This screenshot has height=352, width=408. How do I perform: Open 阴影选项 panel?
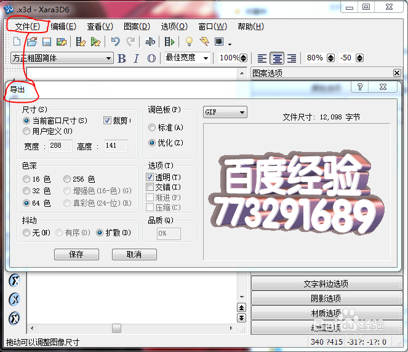coord(326,298)
